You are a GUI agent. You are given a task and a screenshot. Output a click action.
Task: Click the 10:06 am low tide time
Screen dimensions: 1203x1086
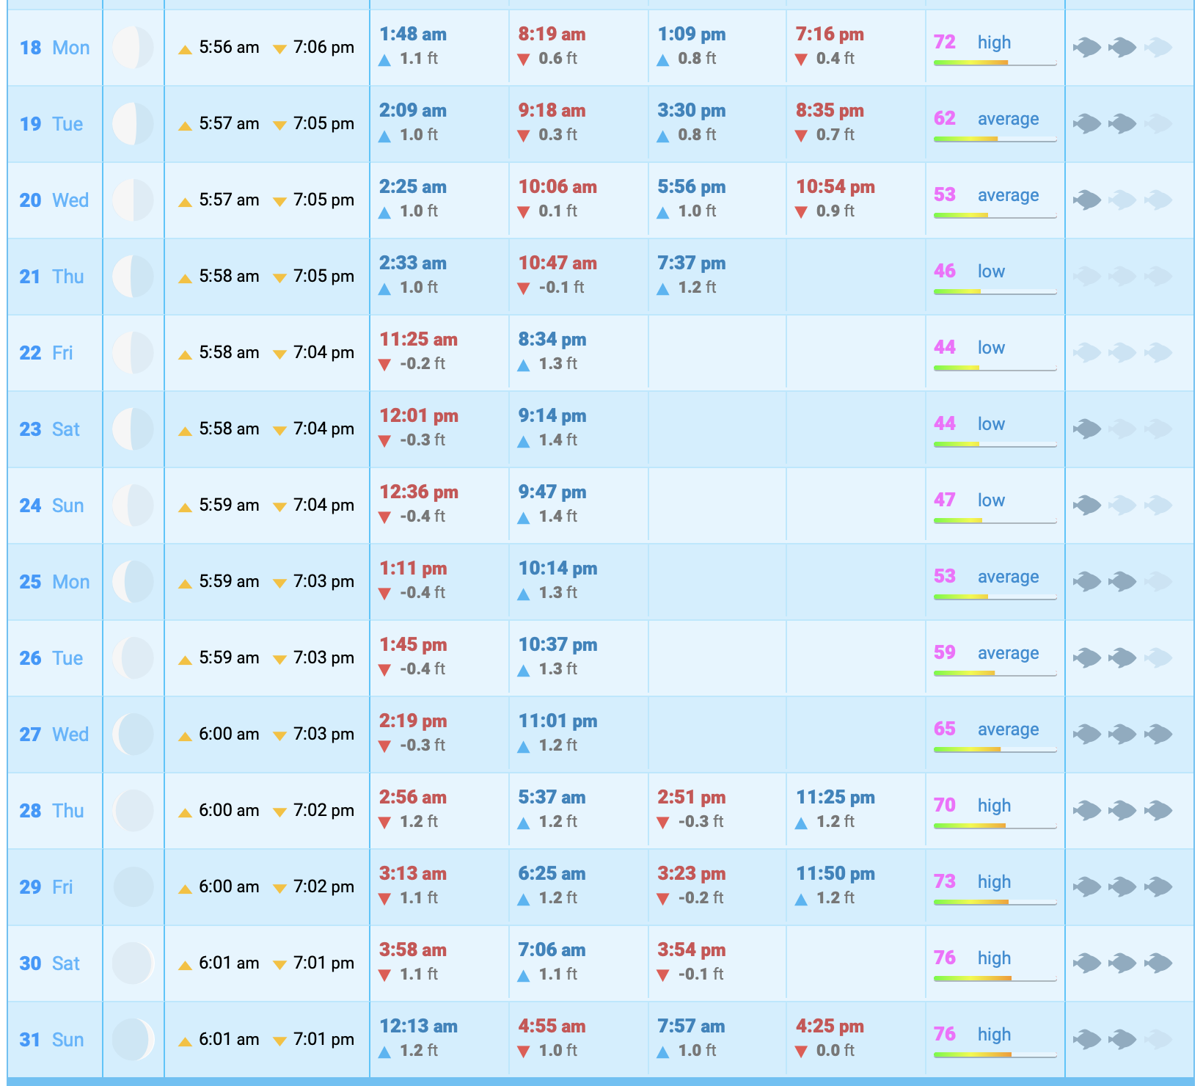[557, 187]
